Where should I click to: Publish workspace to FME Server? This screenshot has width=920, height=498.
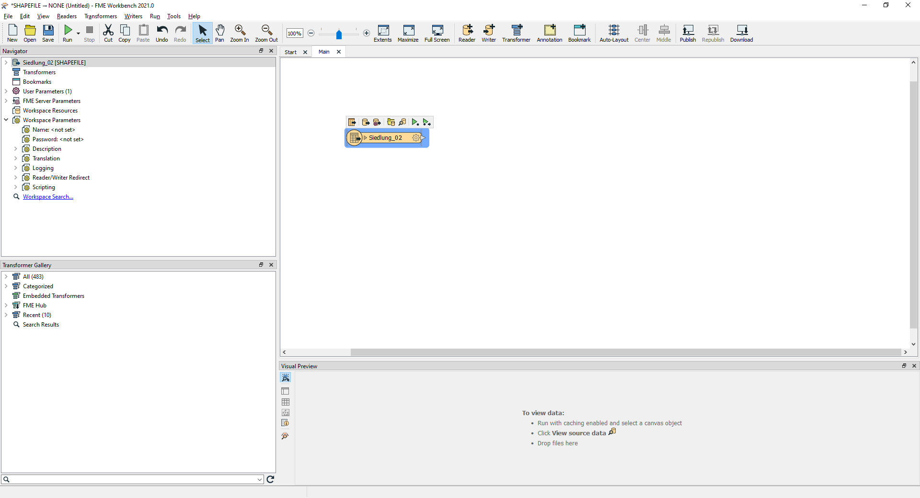point(688,33)
